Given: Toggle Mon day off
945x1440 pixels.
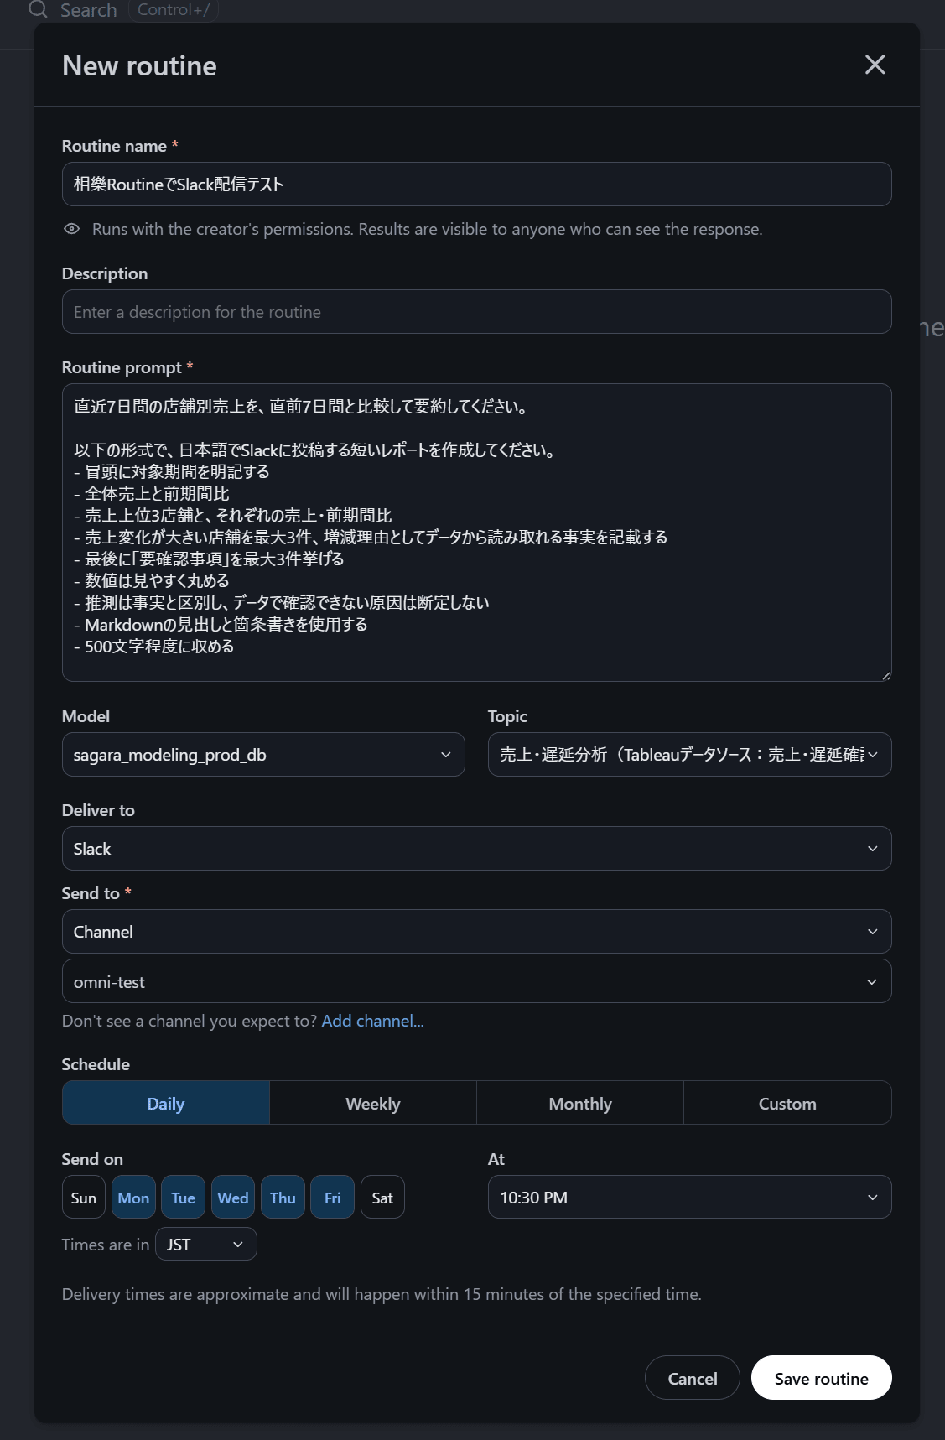Looking at the screenshot, I should click(133, 1198).
